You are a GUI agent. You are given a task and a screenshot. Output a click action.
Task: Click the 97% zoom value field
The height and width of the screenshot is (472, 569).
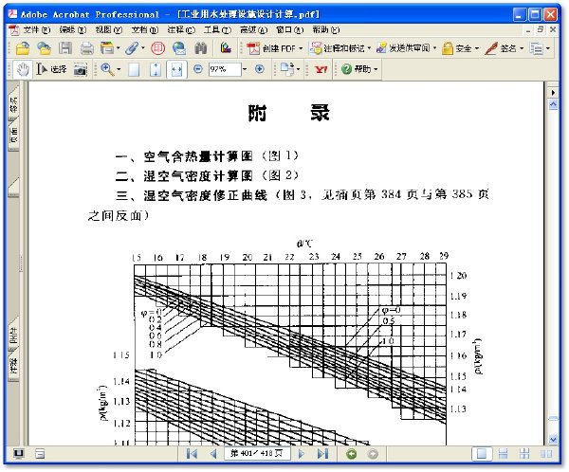click(x=225, y=69)
